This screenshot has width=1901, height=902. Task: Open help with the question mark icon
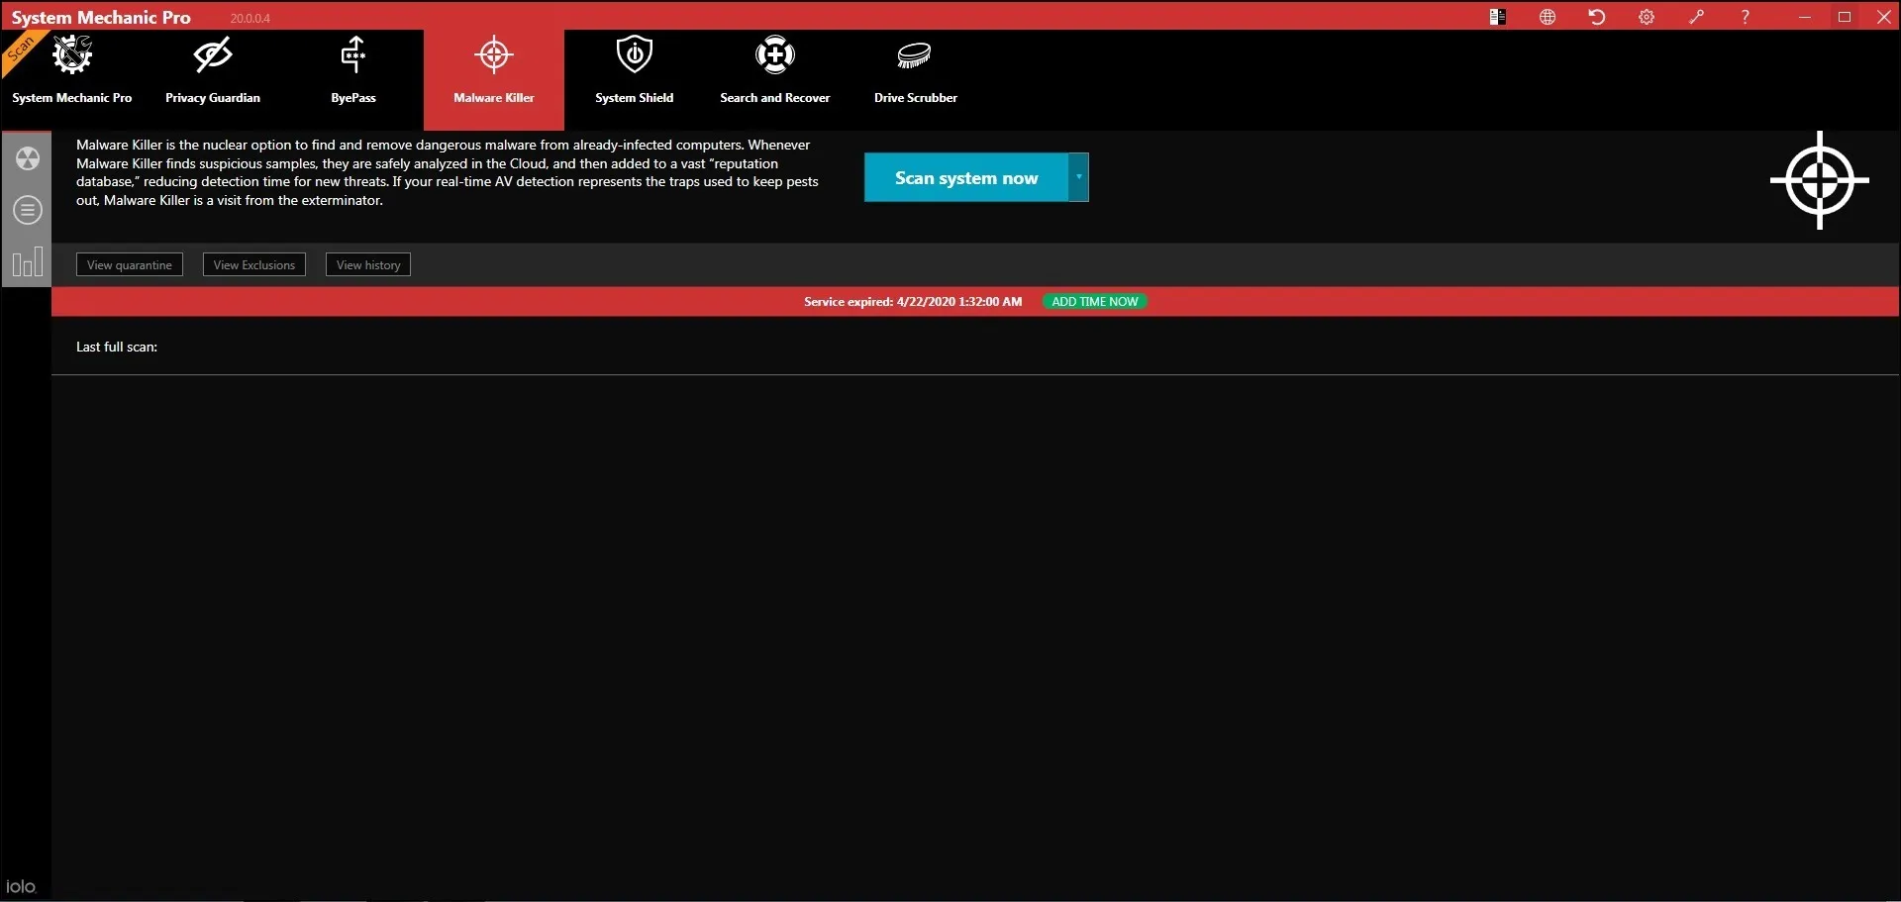coord(1746,17)
